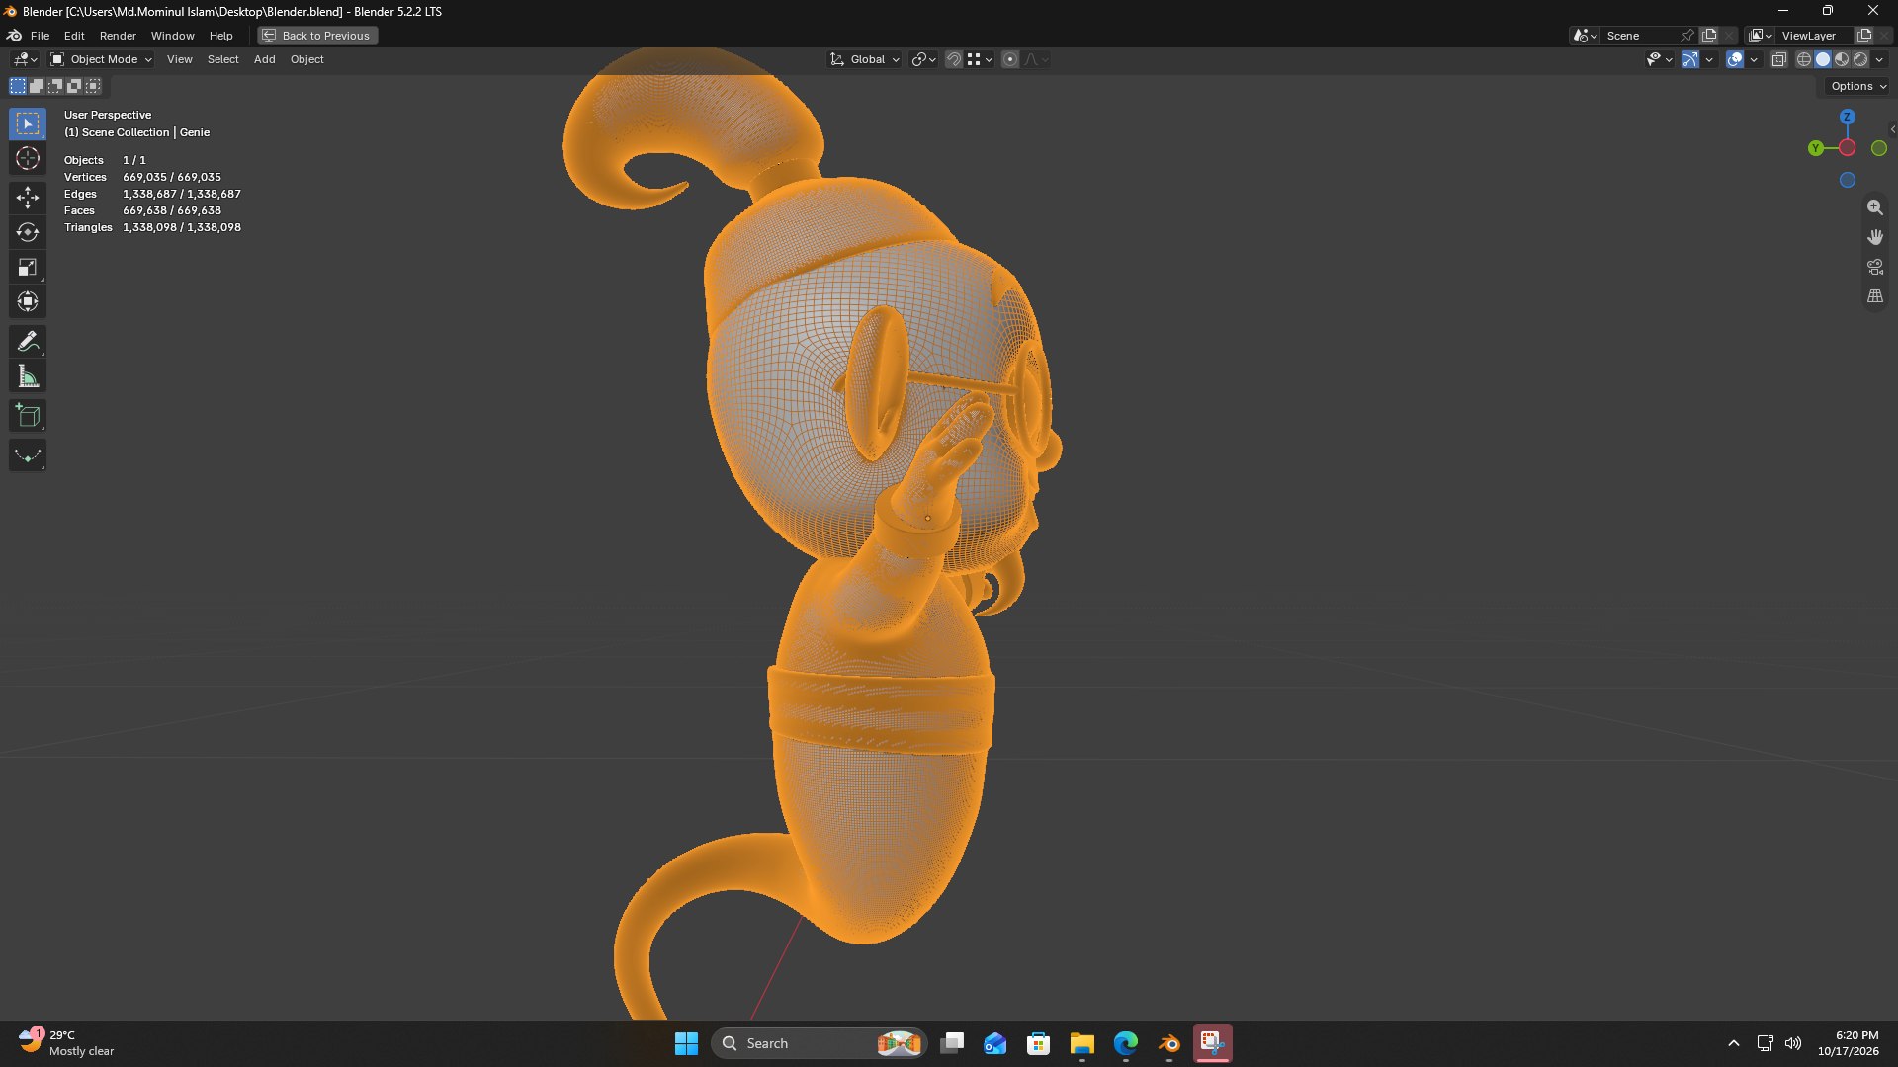Select the Cursor tool in the toolbar
1898x1067 pixels.
28,158
